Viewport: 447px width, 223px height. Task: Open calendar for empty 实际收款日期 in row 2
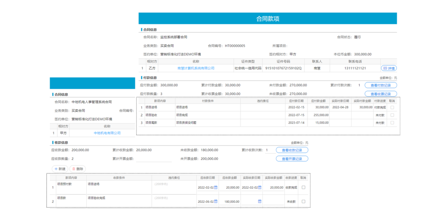(x=260, y=202)
